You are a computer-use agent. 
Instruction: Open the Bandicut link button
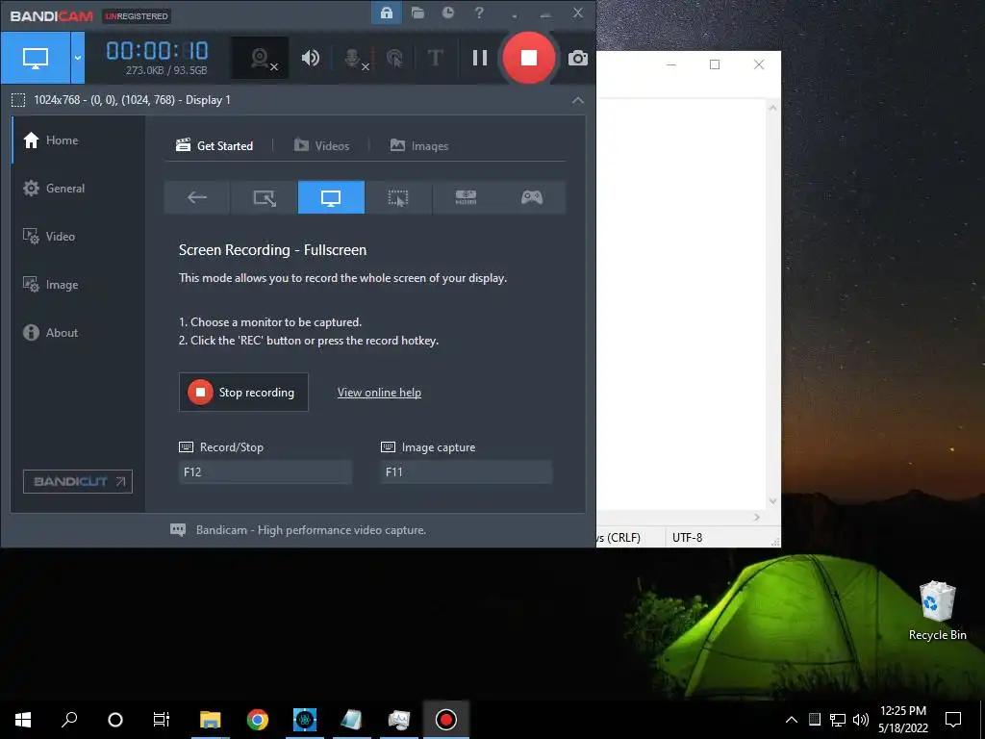tap(78, 481)
